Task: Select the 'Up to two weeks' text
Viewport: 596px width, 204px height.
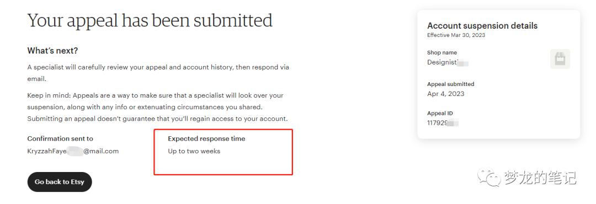Action: [194, 151]
